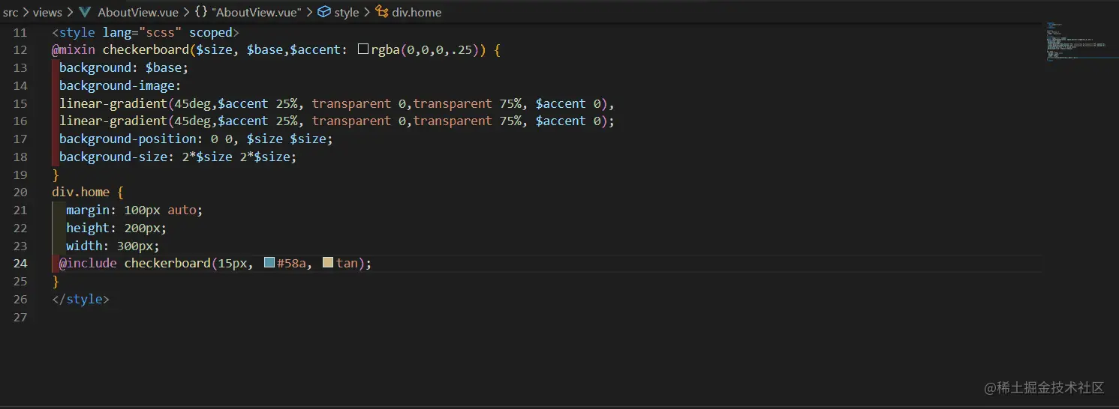This screenshot has height=409, width=1119.
Task: Expand breadcrumb chevron after 'src'
Action: pyautogui.click(x=26, y=12)
